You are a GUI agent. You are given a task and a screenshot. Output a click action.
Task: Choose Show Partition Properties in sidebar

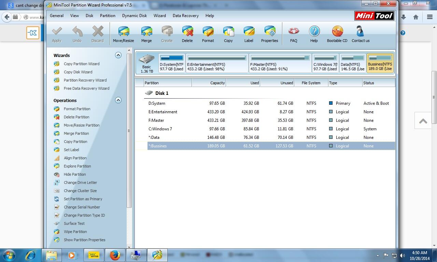(x=84, y=240)
